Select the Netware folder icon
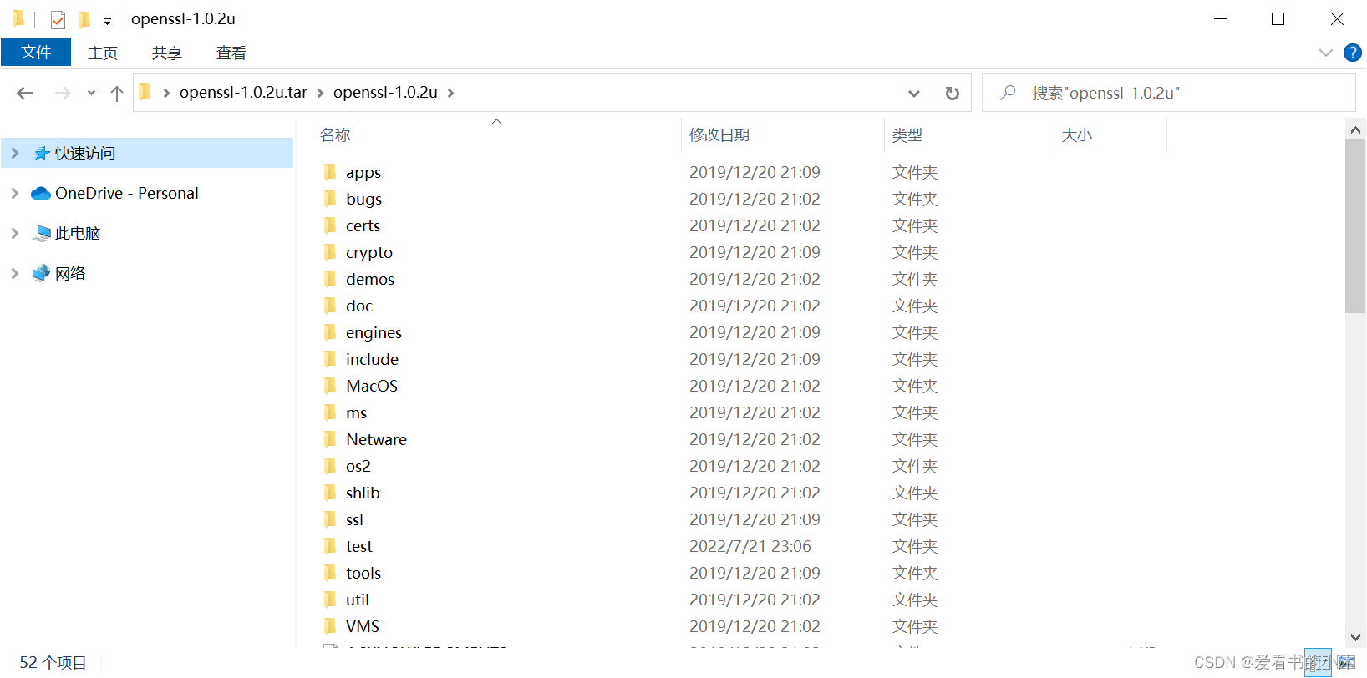Image resolution: width=1367 pixels, height=678 pixels. [331, 439]
